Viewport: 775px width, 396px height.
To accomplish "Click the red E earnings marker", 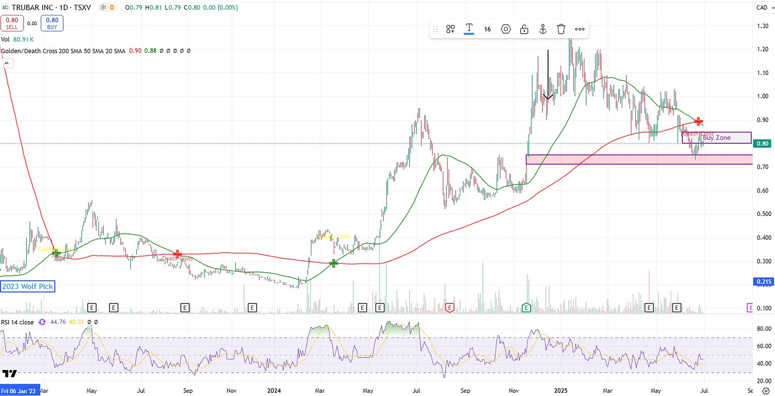I will [x=450, y=307].
